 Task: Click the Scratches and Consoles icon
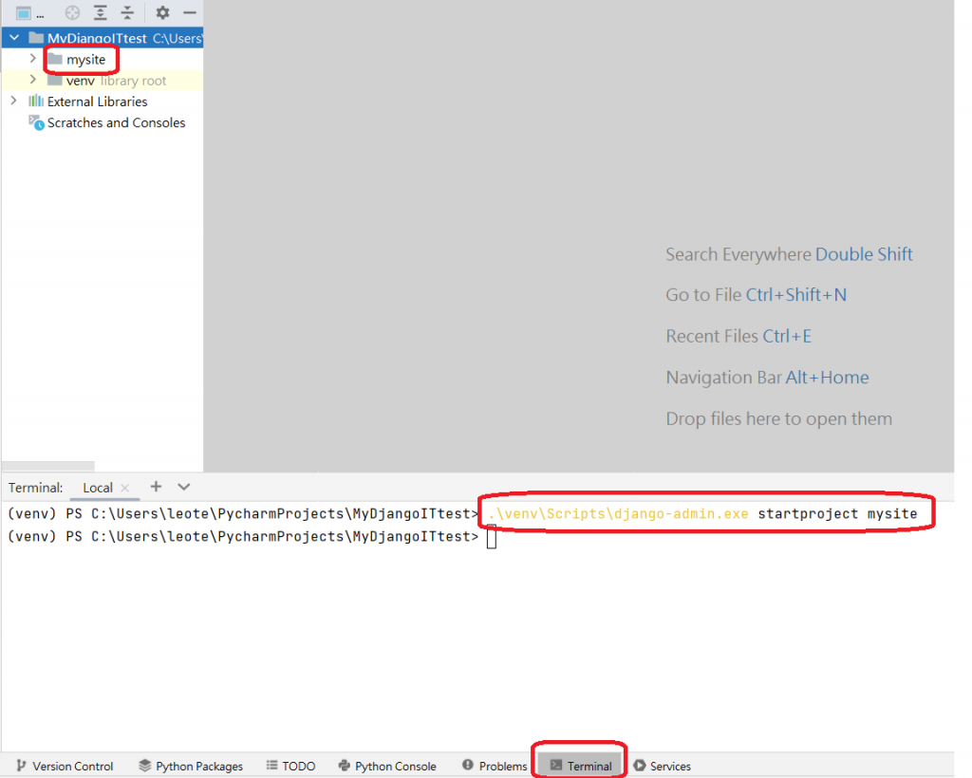(x=36, y=122)
